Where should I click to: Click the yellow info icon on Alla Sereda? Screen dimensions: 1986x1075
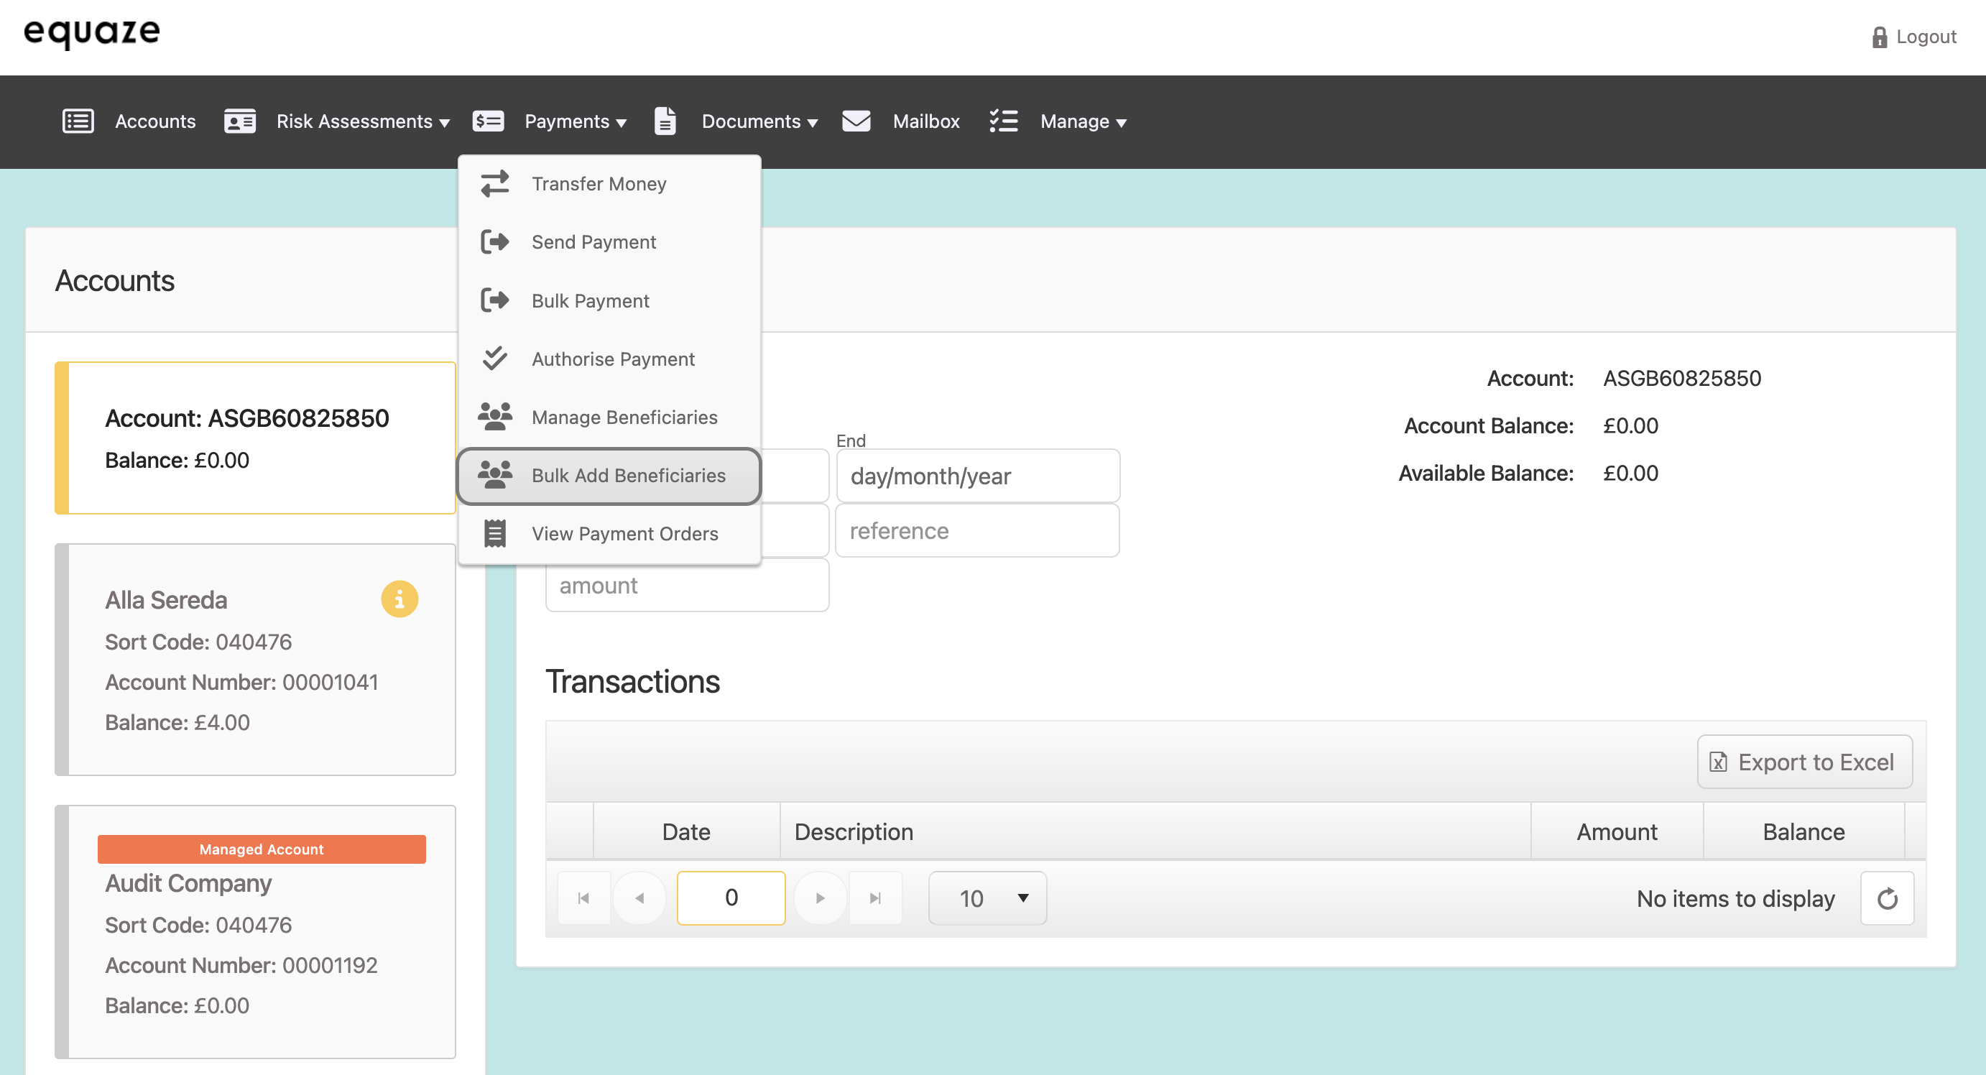click(399, 599)
